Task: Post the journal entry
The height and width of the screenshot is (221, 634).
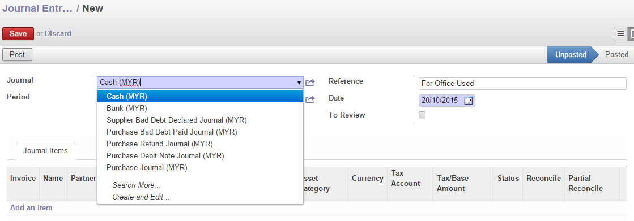Action: click(18, 55)
